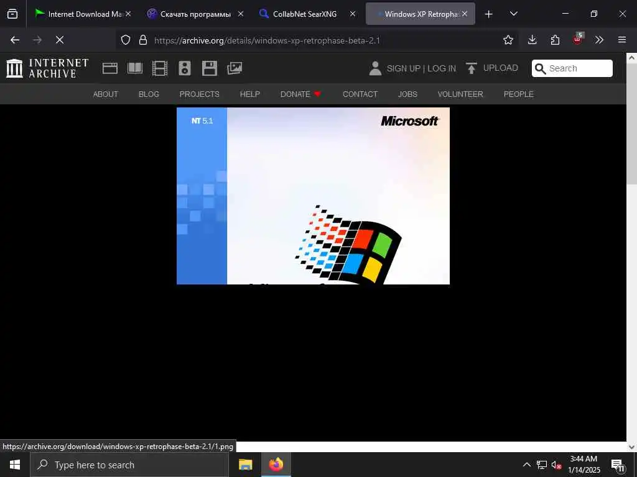Open the Images media icon
The image size is (637, 477).
click(x=235, y=68)
